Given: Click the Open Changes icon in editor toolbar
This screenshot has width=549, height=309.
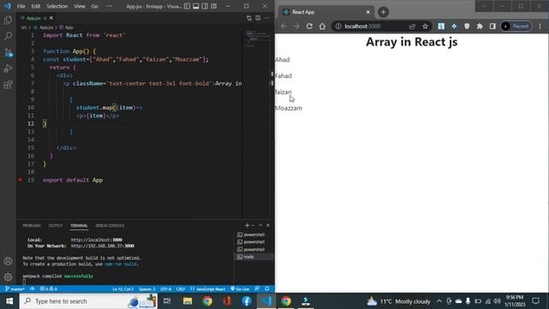Looking at the screenshot, I should pyautogui.click(x=249, y=18).
